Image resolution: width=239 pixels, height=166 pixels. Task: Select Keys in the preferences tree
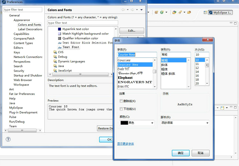17,52
